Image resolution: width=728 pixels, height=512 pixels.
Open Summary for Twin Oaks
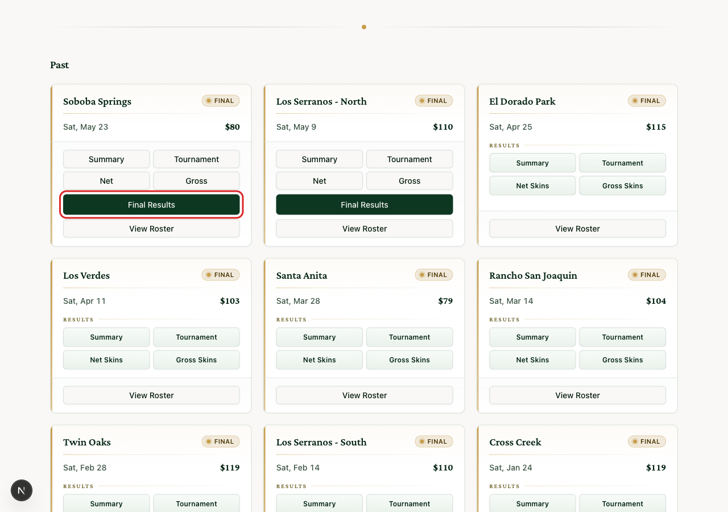tap(106, 503)
